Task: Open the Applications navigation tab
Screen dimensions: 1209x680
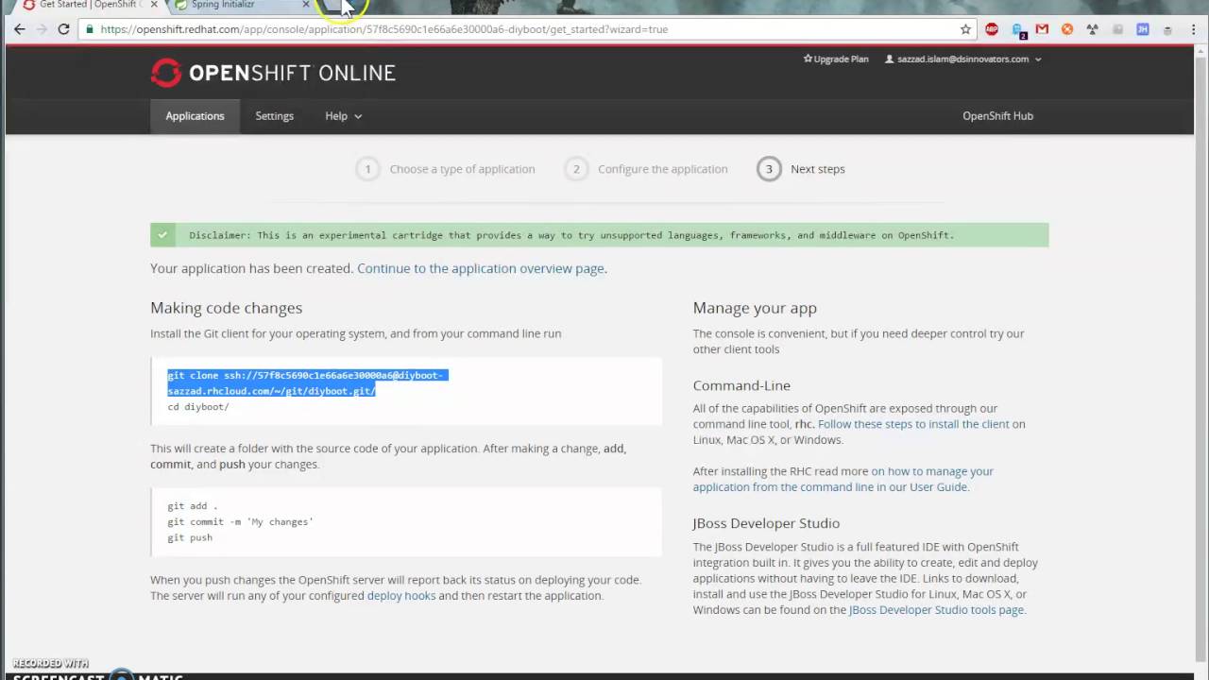Action: pyautogui.click(x=195, y=116)
